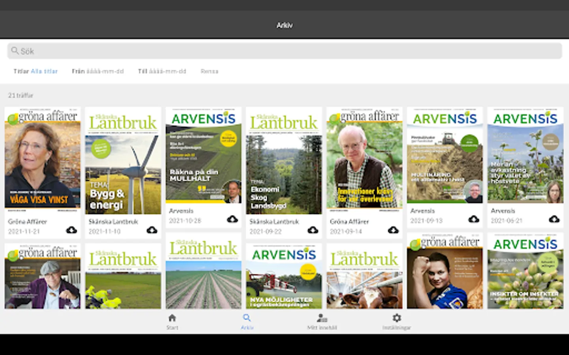Click date text 2021-11-21
This screenshot has height=355, width=569.
(x=24, y=232)
